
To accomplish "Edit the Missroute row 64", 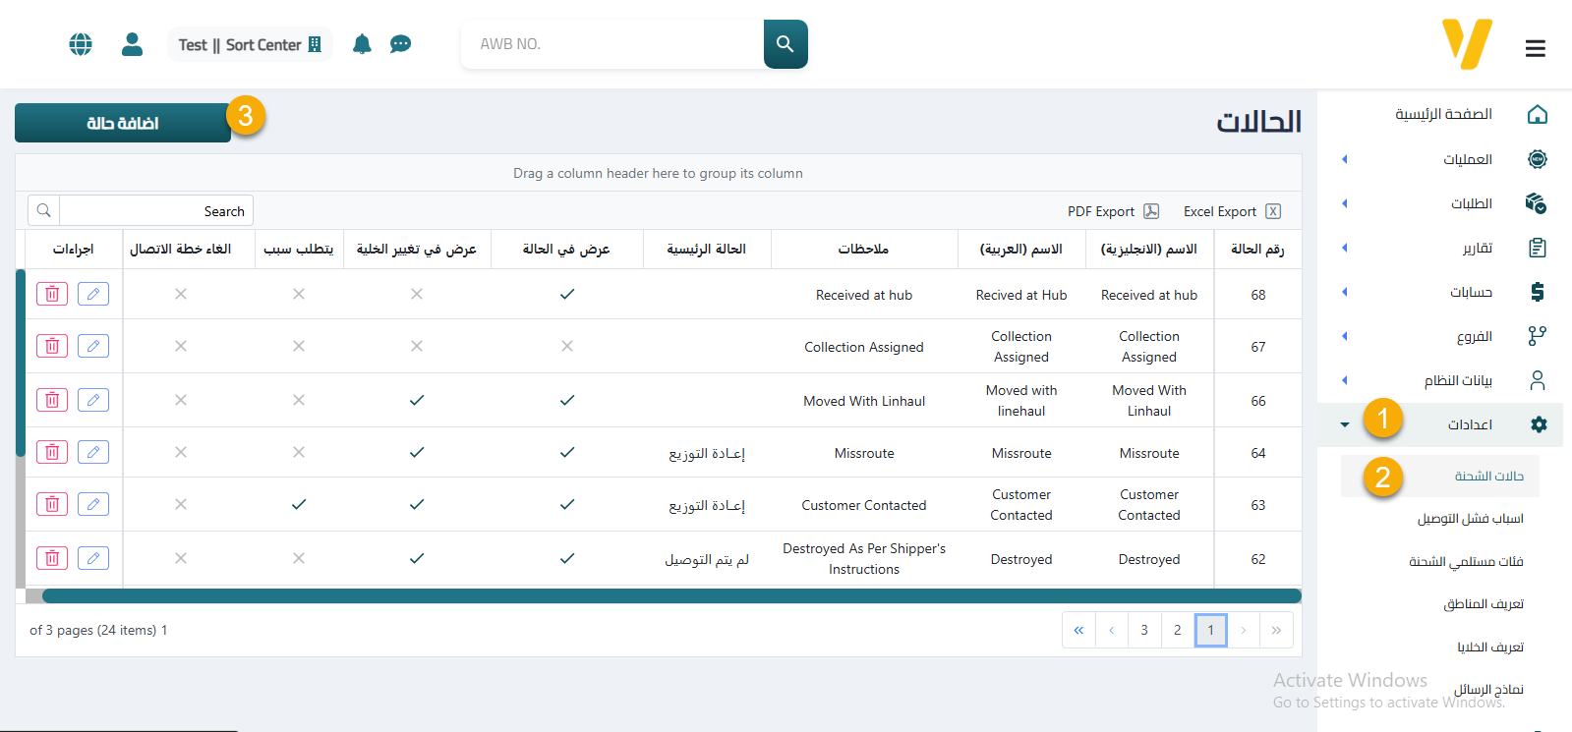I will (93, 452).
